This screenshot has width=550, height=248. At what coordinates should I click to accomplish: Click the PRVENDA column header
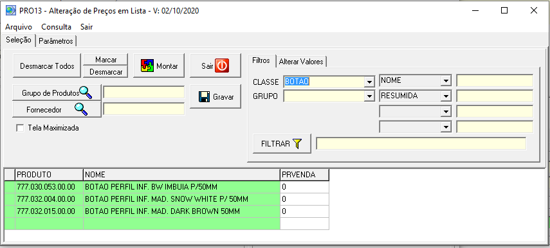click(x=304, y=175)
